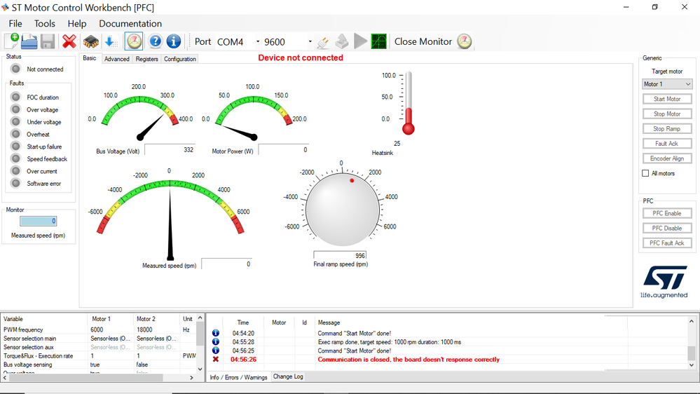Show About info via the blue 'i' icon
The width and height of the screenshot is (700, 394).
point(174,41)
